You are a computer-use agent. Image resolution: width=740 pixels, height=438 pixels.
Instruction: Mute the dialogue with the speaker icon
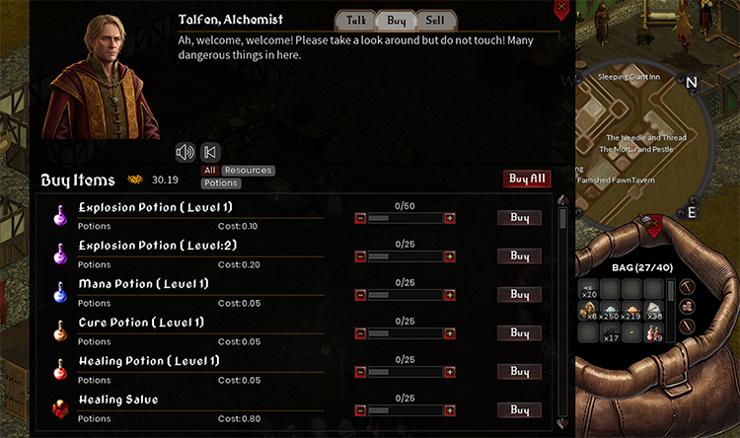click(x=185, y=152)
